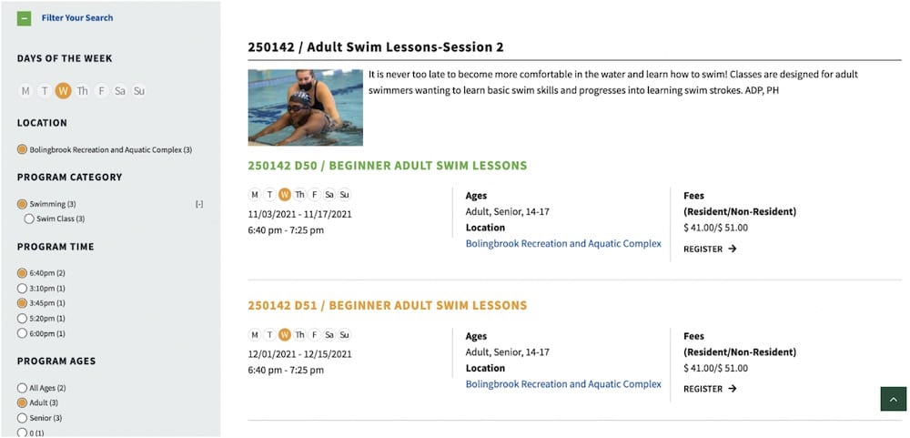Collapse the Swimming category subtree

pyautogui.click(x=199, y=205)
